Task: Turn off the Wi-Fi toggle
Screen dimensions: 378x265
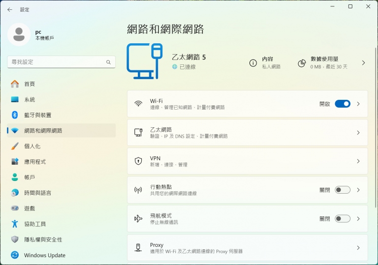Action: pos(343,104)
